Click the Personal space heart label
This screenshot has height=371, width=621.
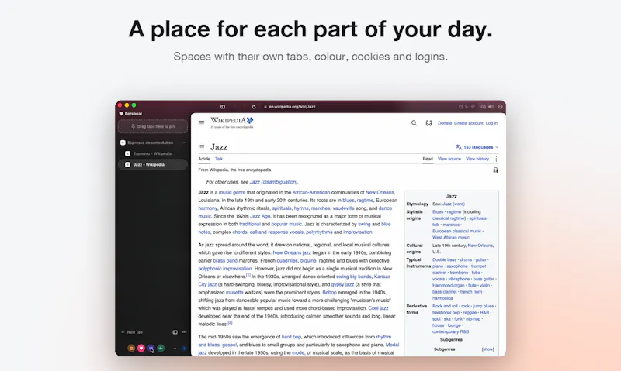[130, 114]
